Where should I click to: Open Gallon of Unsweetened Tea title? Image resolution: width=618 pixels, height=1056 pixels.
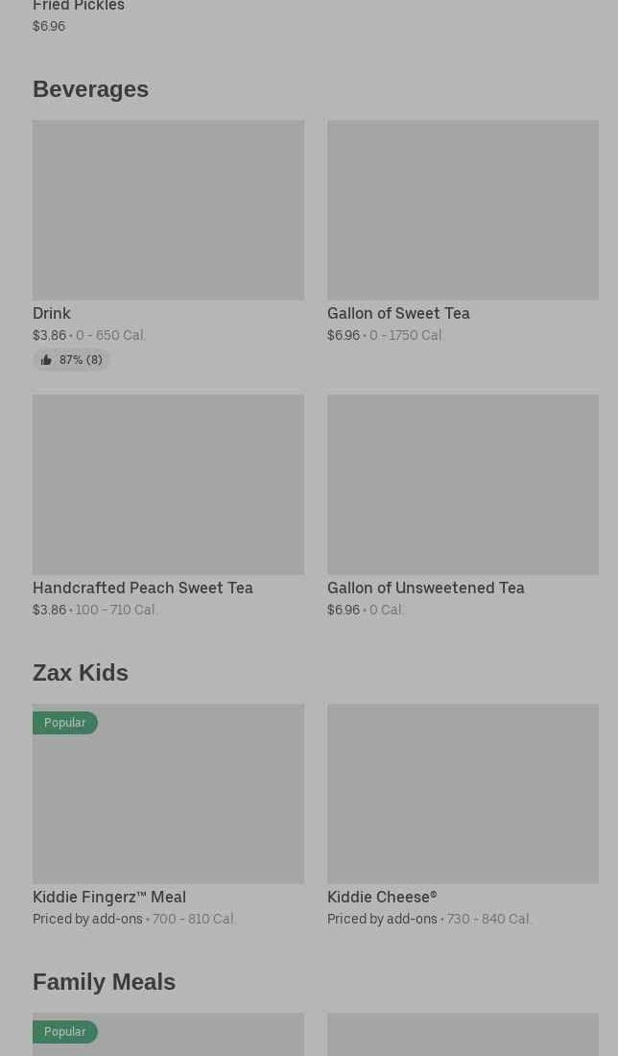tap(426, 588)
